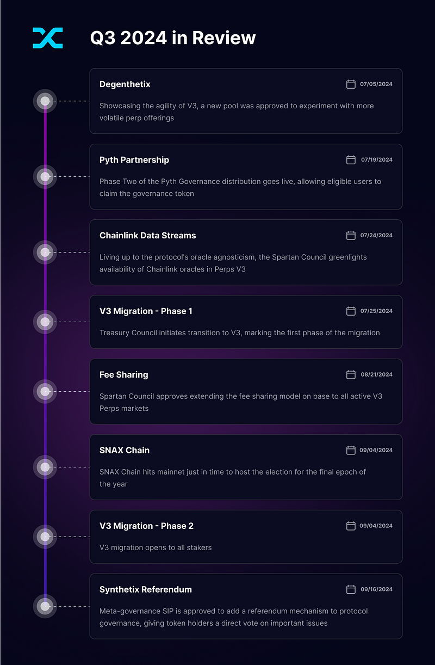The height and width of the screenshot is (665, 435).
Task: Click the calendar icon beside 09/16/2024
Action: [x=351, y=589]
